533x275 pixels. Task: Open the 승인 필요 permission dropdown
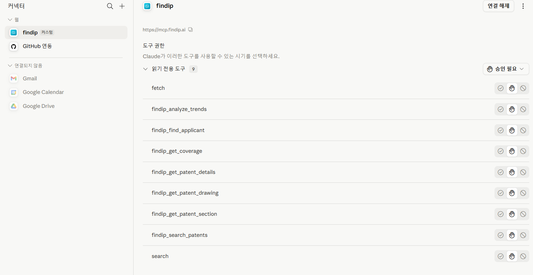coord(506,69)
